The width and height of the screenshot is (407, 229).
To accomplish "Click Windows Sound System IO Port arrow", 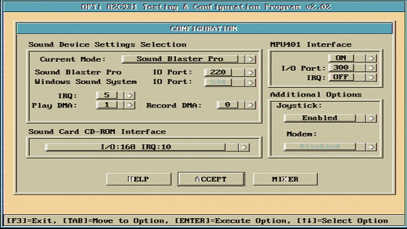I will (251, 83).
